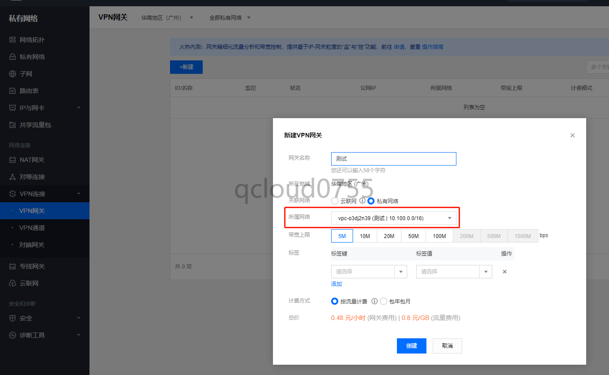Open 对端网关 in the sidebar
This screenshot has height=375, width=609.
(x=32, y=245)
